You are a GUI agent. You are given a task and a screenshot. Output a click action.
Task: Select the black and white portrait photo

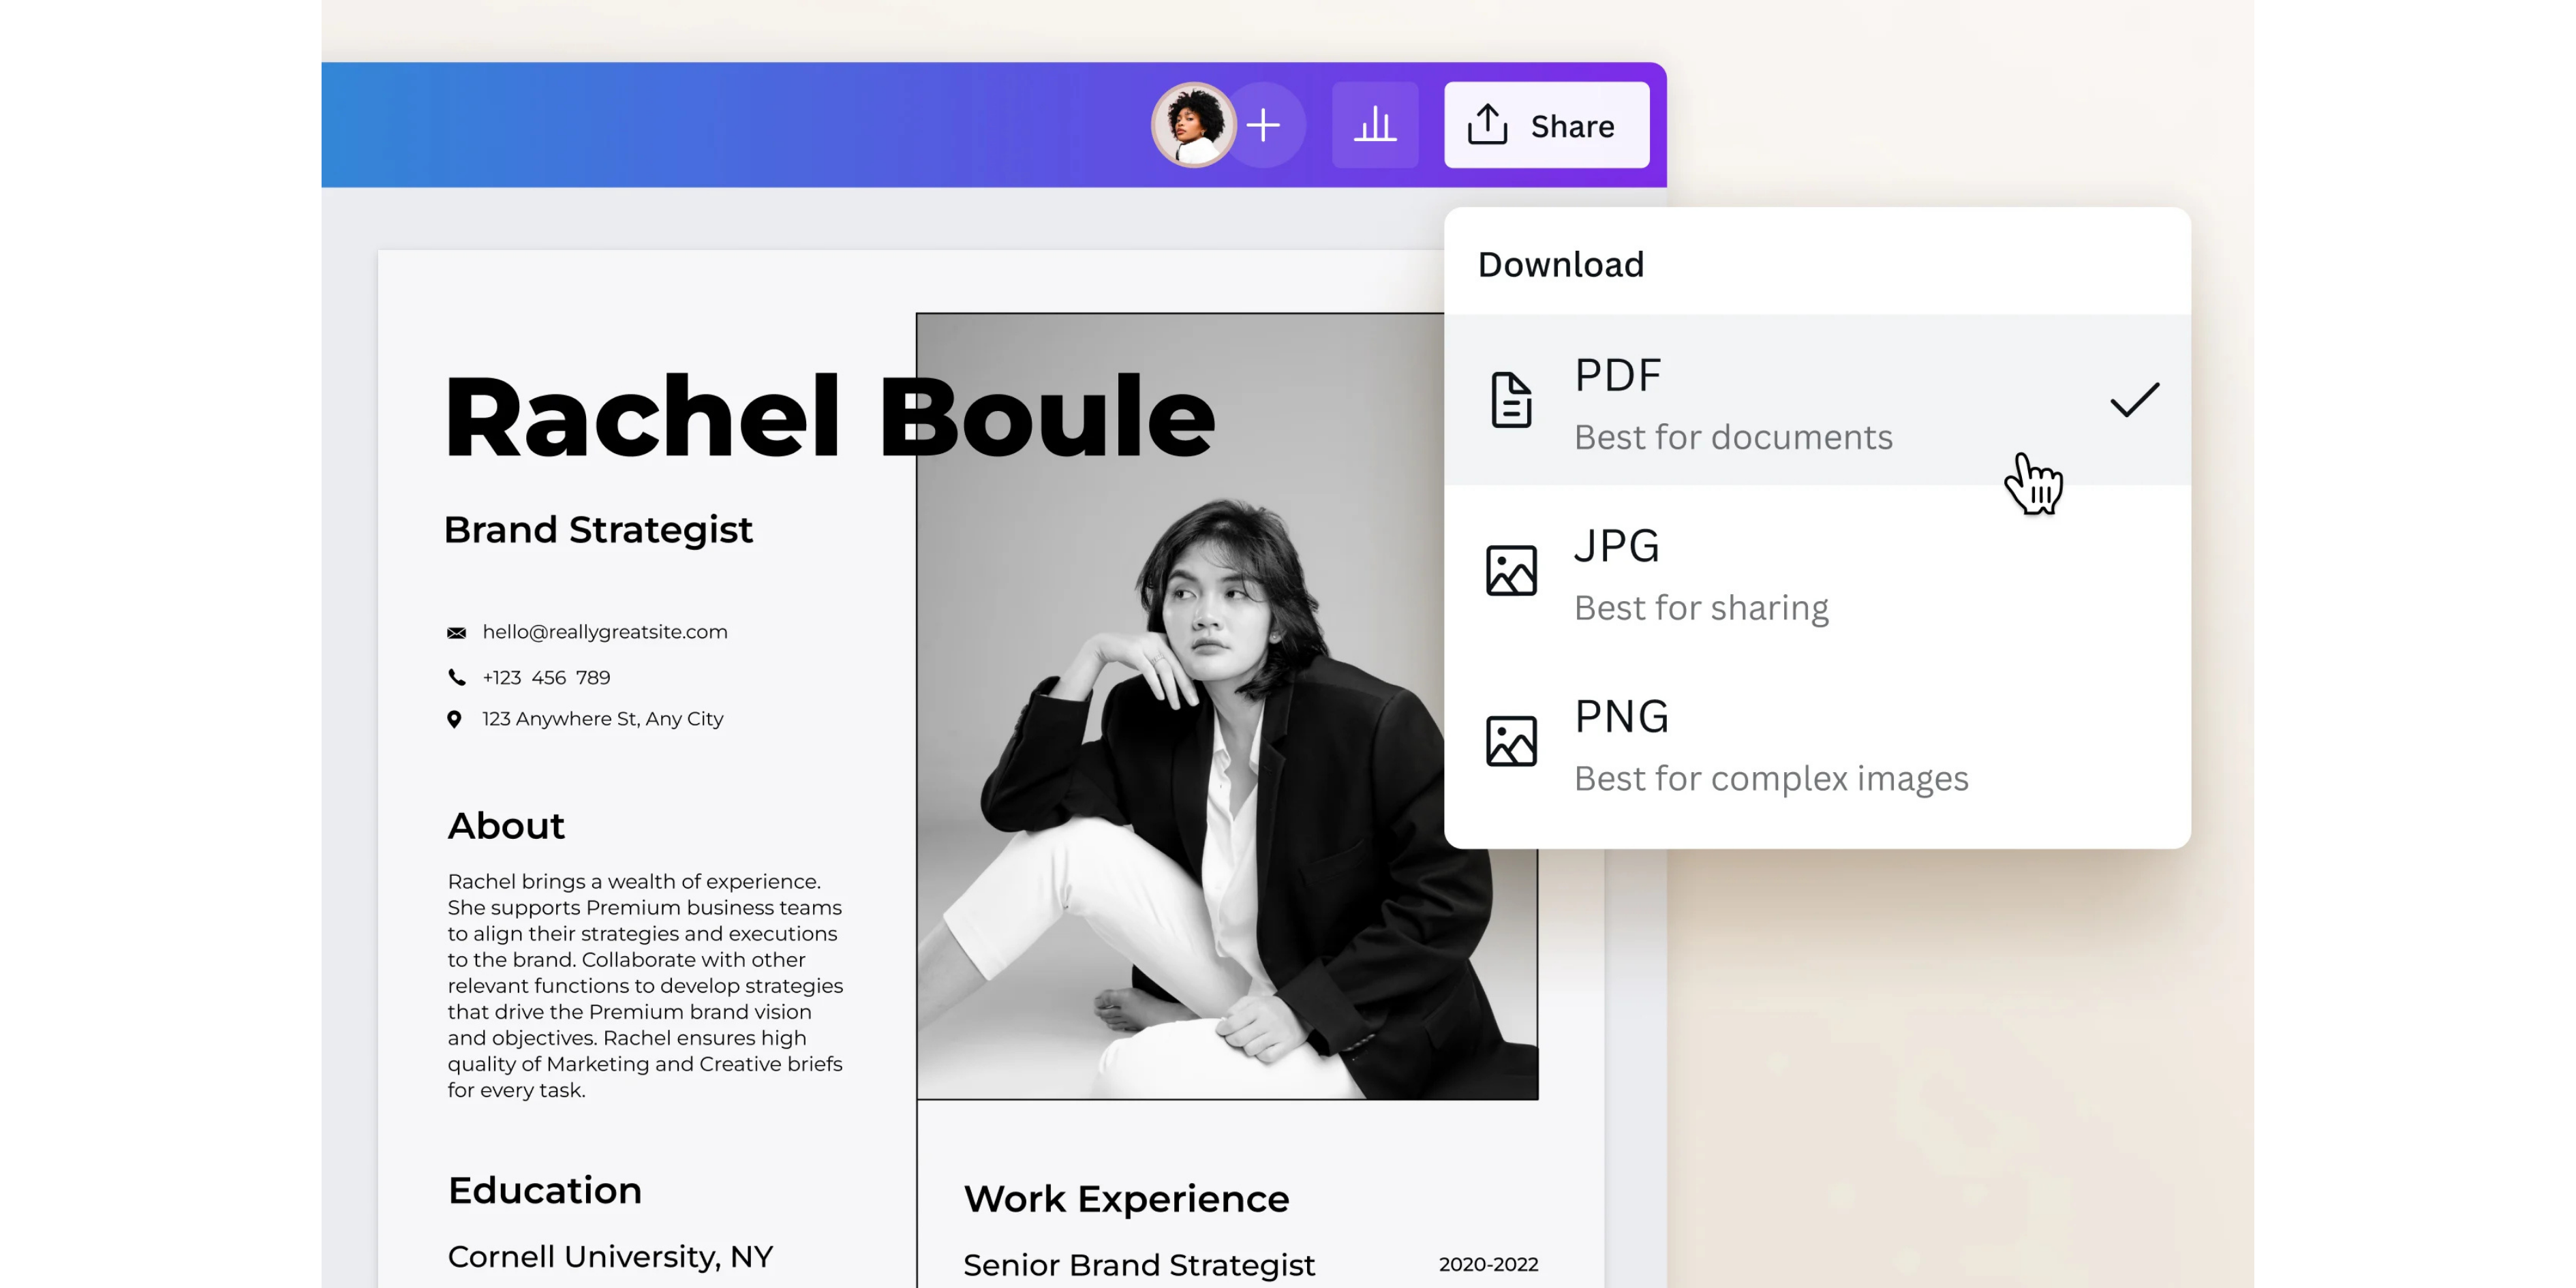1227,706
